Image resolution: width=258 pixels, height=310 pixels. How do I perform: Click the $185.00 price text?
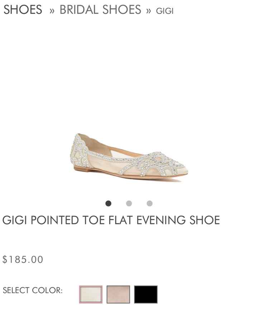coord(23,259)
